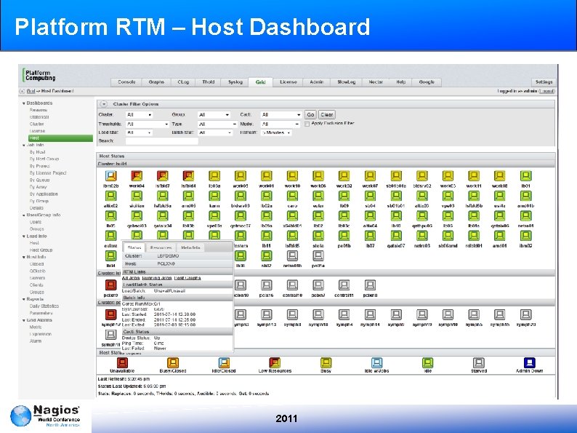Viewport: 577px width, 433px height.
Task: Open the Metadata tab in host popup
Action: 190,247
